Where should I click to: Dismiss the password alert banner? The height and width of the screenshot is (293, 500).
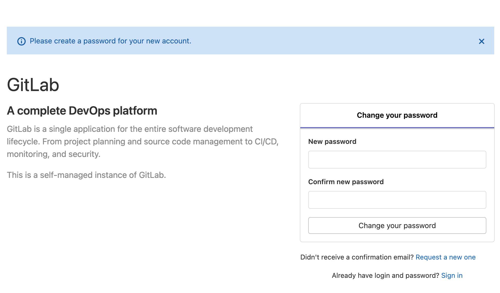point(481,41)
